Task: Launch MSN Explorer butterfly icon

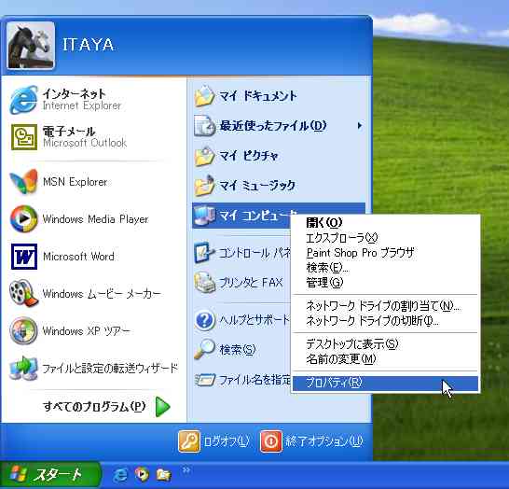Action: coord(23,181)
